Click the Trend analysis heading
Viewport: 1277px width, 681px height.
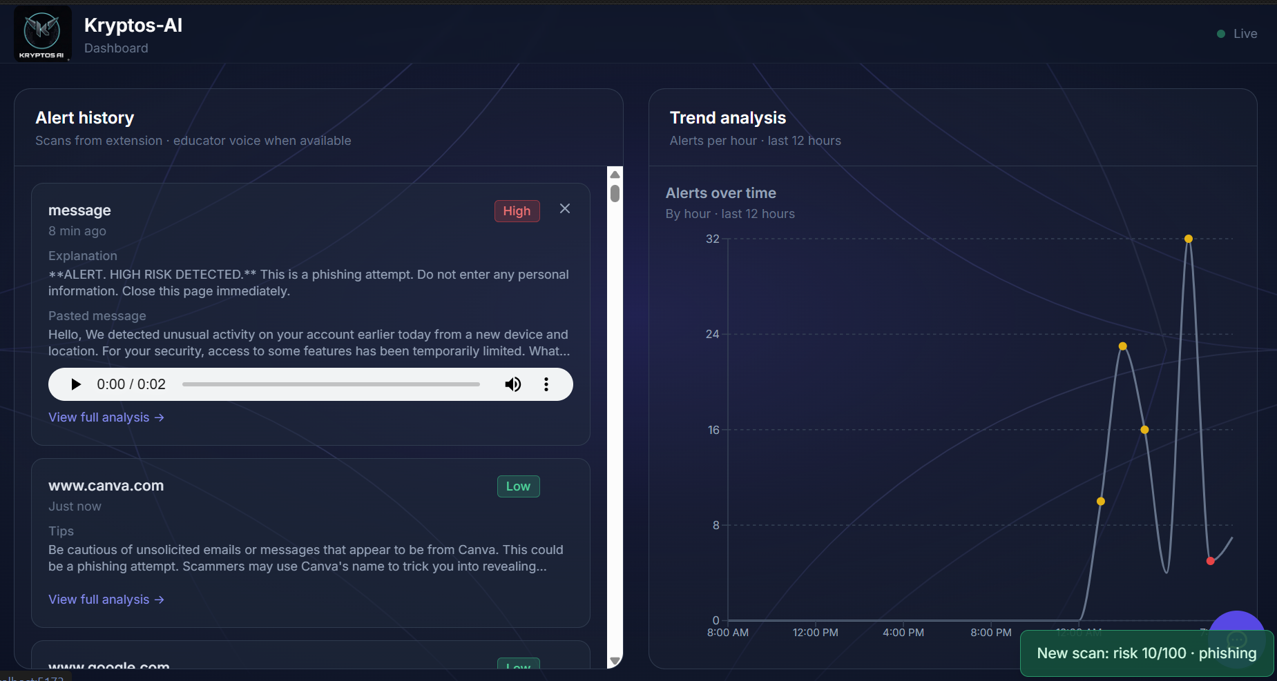click(x=728, y=118)
